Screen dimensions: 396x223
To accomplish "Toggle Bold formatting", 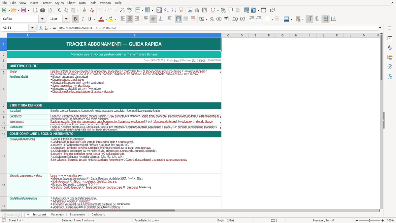I will pyautogui.click(x=76, y=19).
